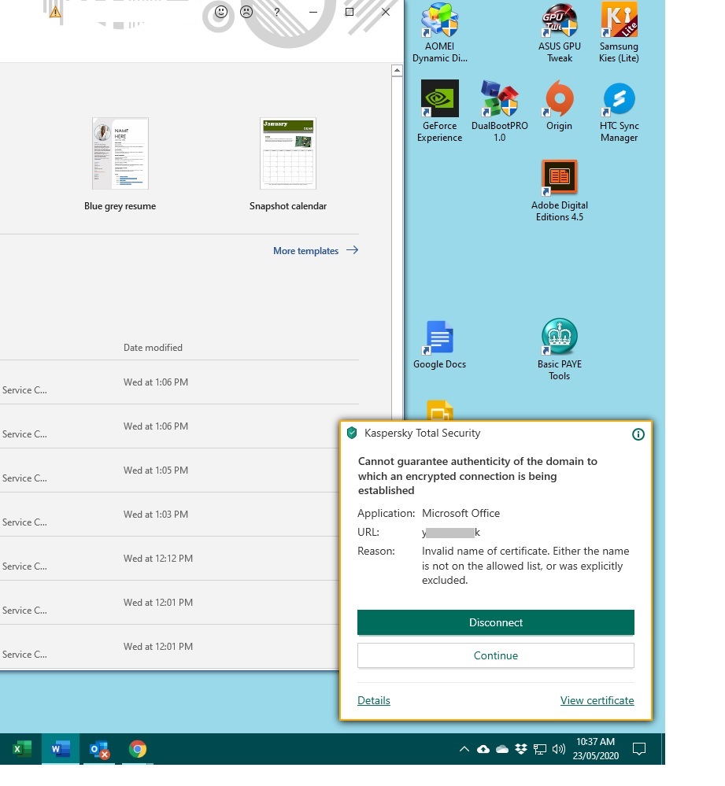Open the Action Center notification icon
Viewport: 725px width, 786px height.
(638, 749)
